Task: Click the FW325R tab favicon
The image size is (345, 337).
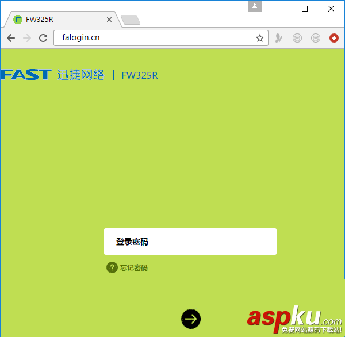Action: pos(18,20)
